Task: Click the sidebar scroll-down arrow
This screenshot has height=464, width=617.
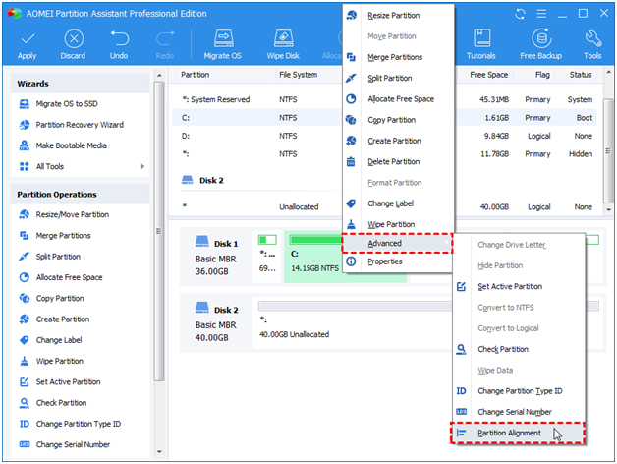Action: (159, 452)
